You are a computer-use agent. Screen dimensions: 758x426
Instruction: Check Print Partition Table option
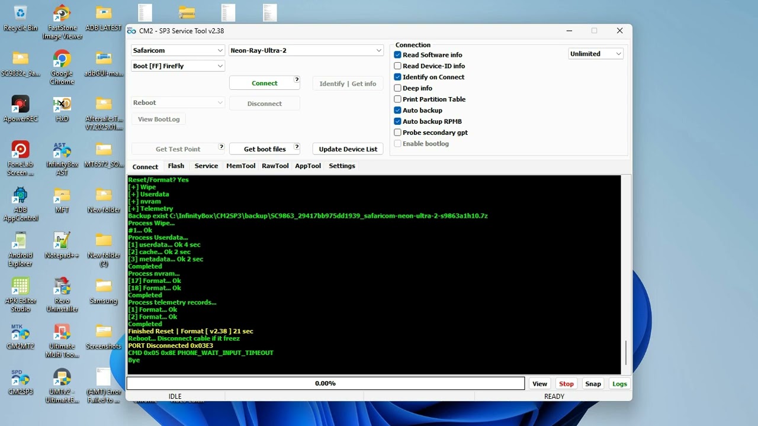click(397, 99)
